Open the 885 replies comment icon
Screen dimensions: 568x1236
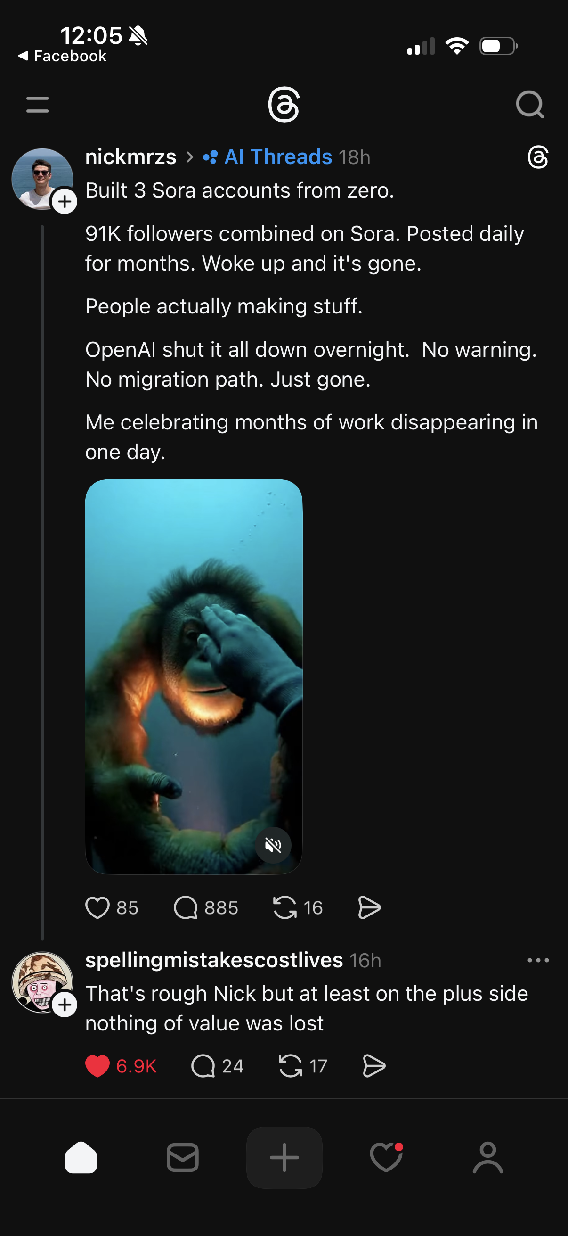pyautogui.click(x=186, y=907)
